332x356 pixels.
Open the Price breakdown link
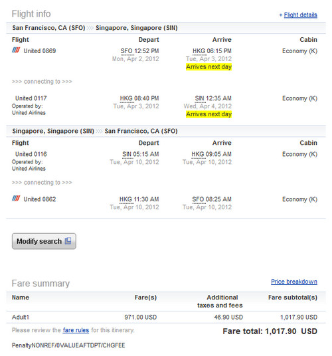pos(294,282)
